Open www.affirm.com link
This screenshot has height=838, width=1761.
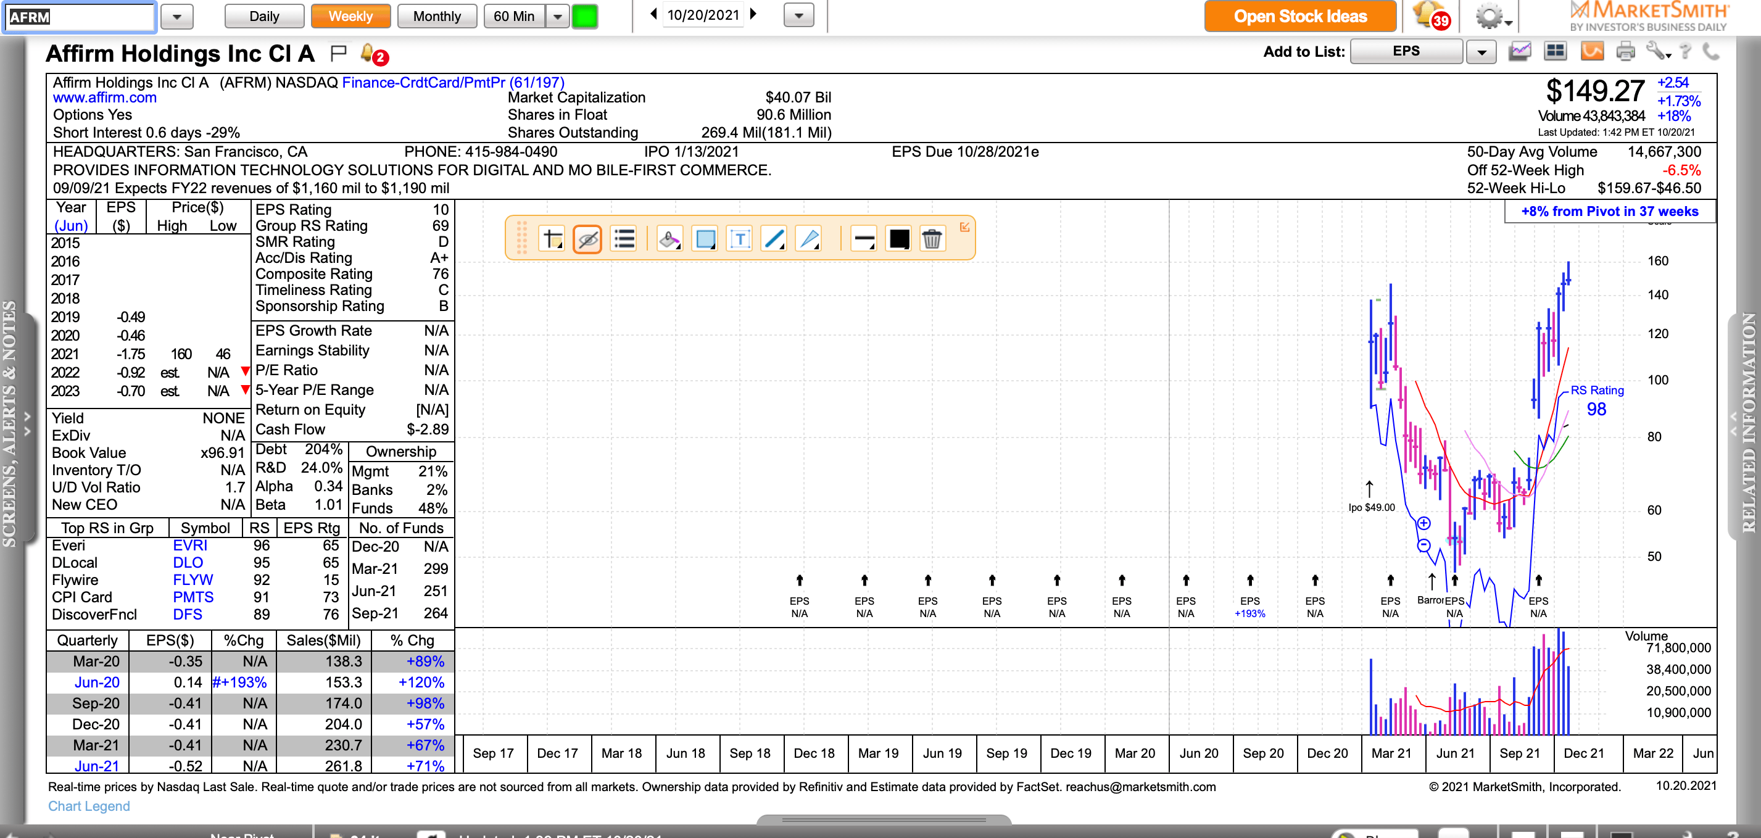(x=105, y=97)
